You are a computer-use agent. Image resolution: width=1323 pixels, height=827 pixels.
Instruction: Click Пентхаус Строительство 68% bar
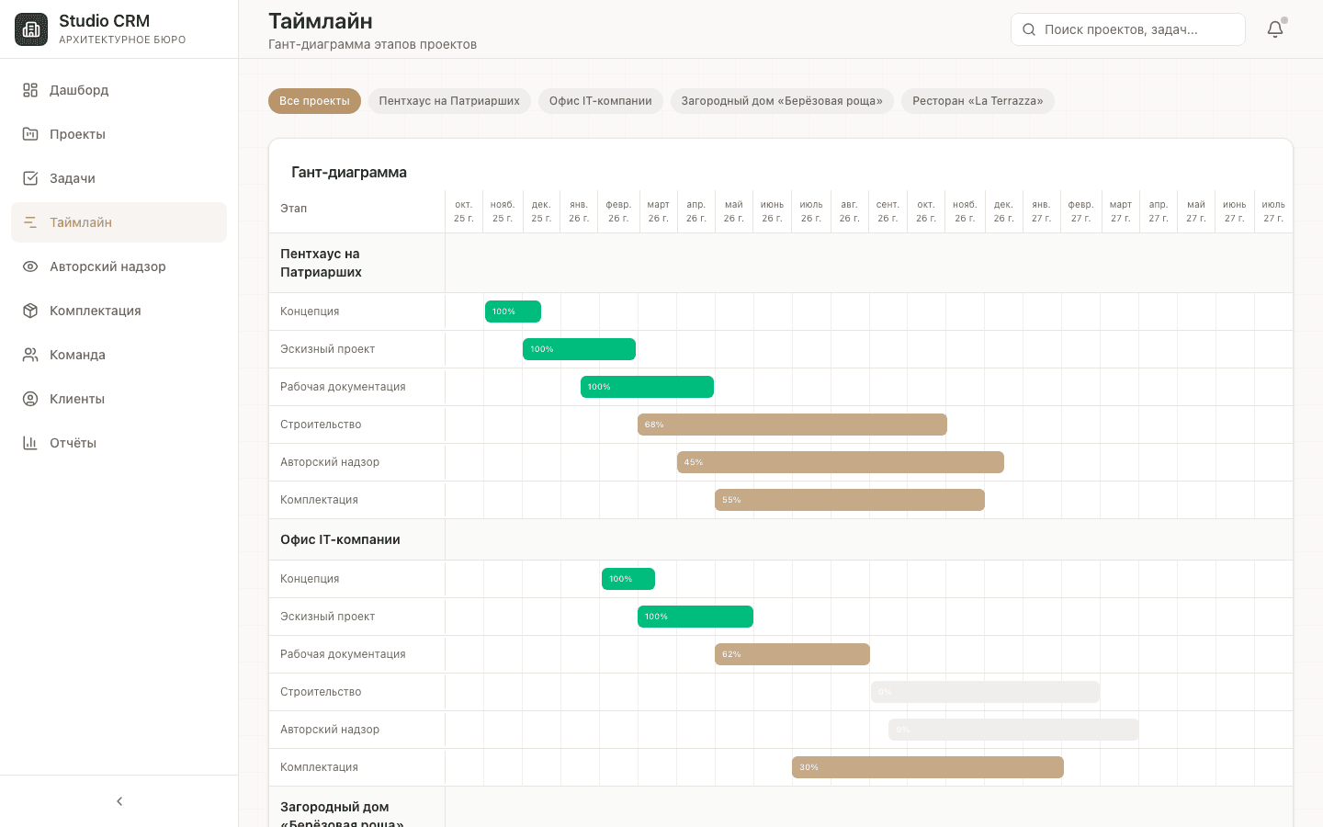792,425
